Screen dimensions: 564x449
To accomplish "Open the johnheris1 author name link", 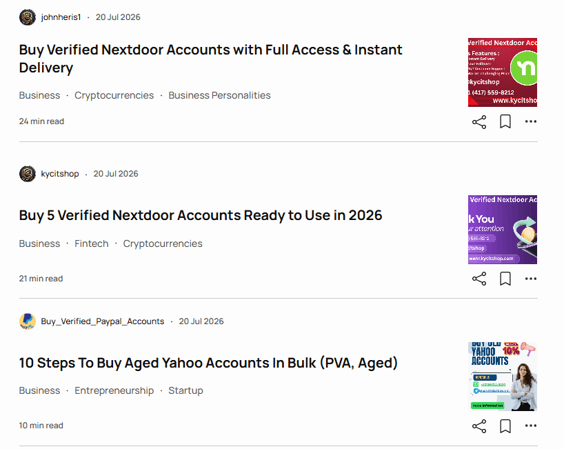I will tap(61, 17).
